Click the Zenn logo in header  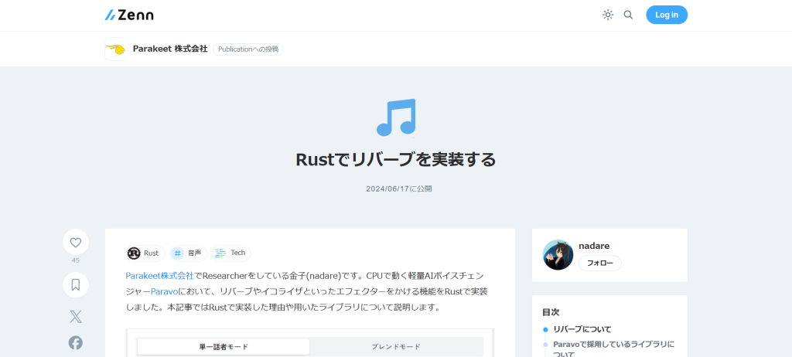(129, 15)
